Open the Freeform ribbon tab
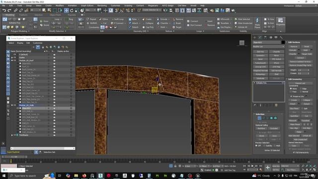The image size is (318, 179). pyautogui.click(x=23, y=15)
